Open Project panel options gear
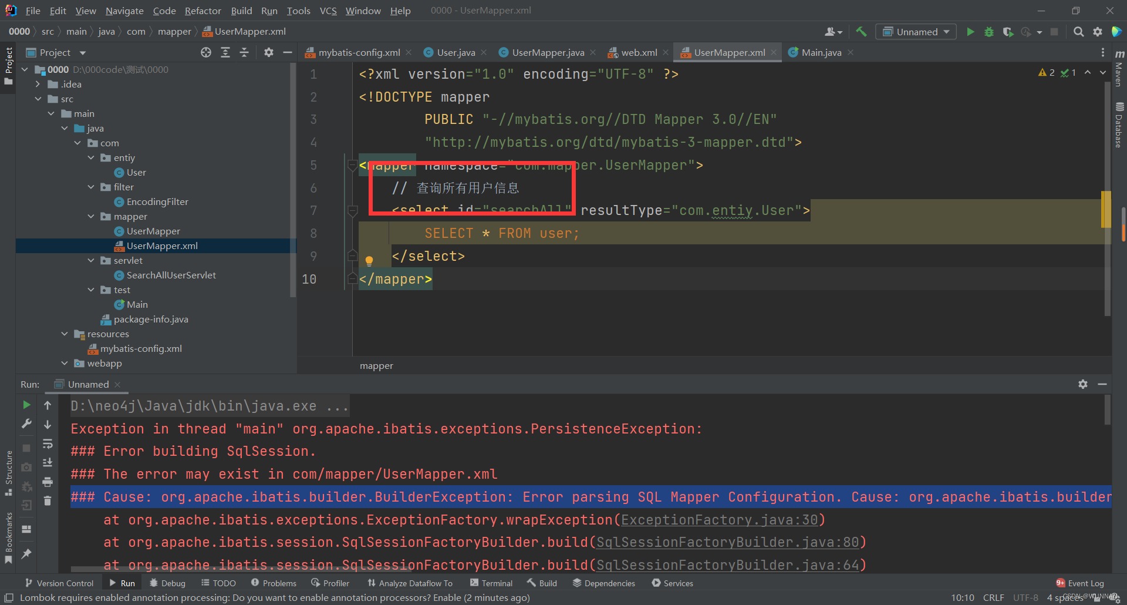 (268, 52)
